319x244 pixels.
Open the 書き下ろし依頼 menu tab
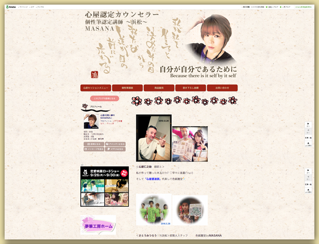(x=190, y=88)
